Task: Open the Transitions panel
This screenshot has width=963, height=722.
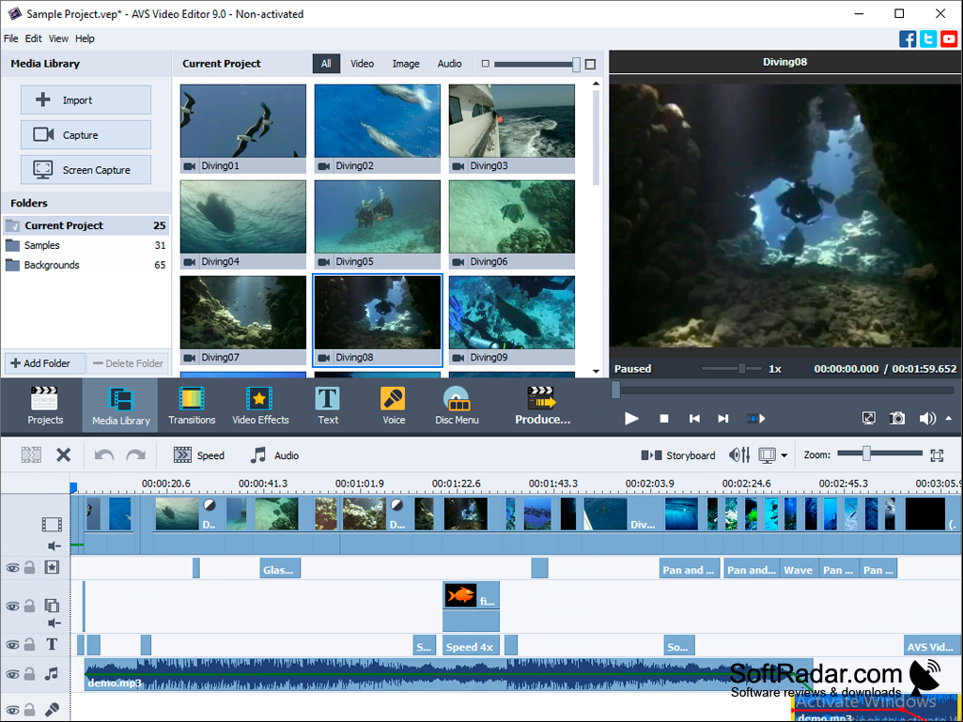Action: (x=192, y=406)
